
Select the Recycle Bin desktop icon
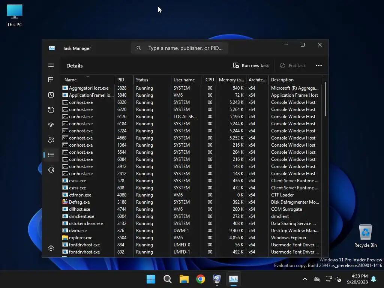pyautogui.click(x=365, y=236)
